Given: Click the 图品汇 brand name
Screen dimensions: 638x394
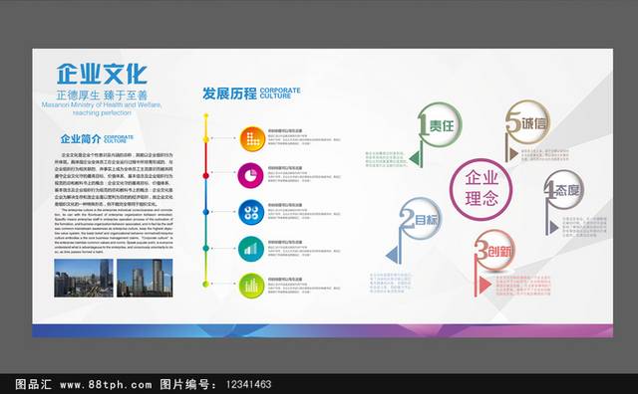Looking at the screenshot, I should tap(33, 384).
